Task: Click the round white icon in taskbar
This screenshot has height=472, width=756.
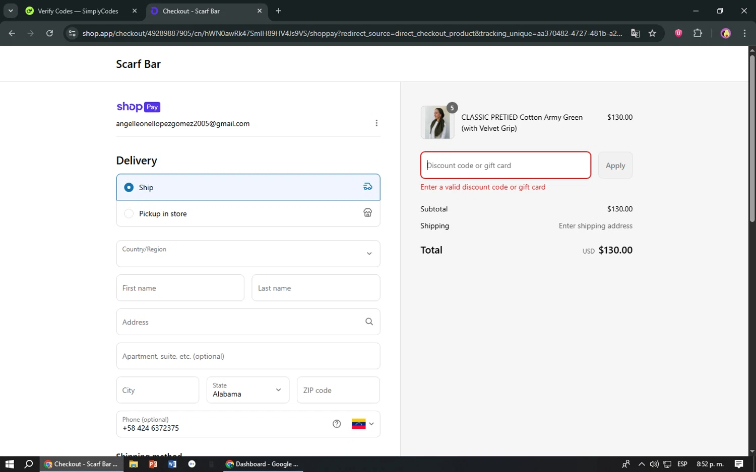Action: (x=192, y=464)
